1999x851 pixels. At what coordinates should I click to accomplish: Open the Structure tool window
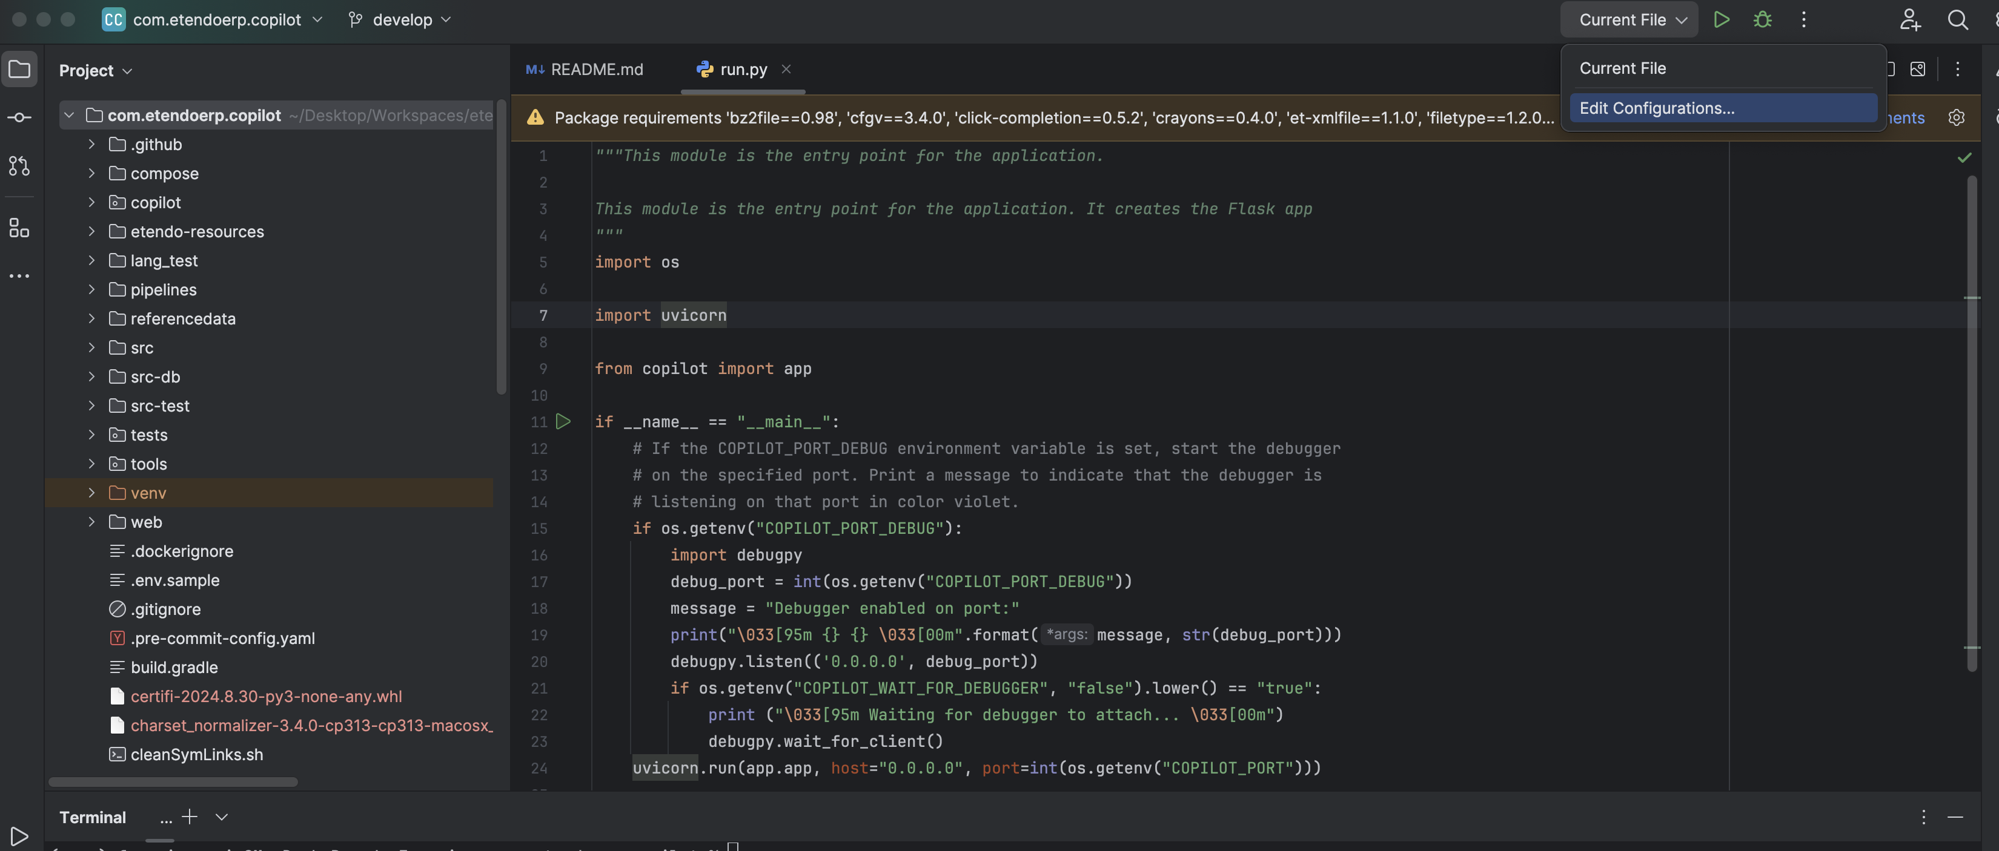(19, 228)
